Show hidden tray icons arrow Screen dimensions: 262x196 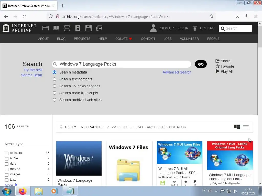[216, 191]
